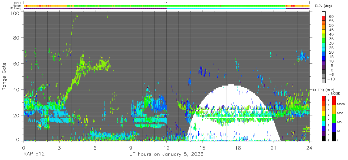Click the red elevation swatch between 55 and 60
This screenshot has width=348, height=160.
point(324,18)
